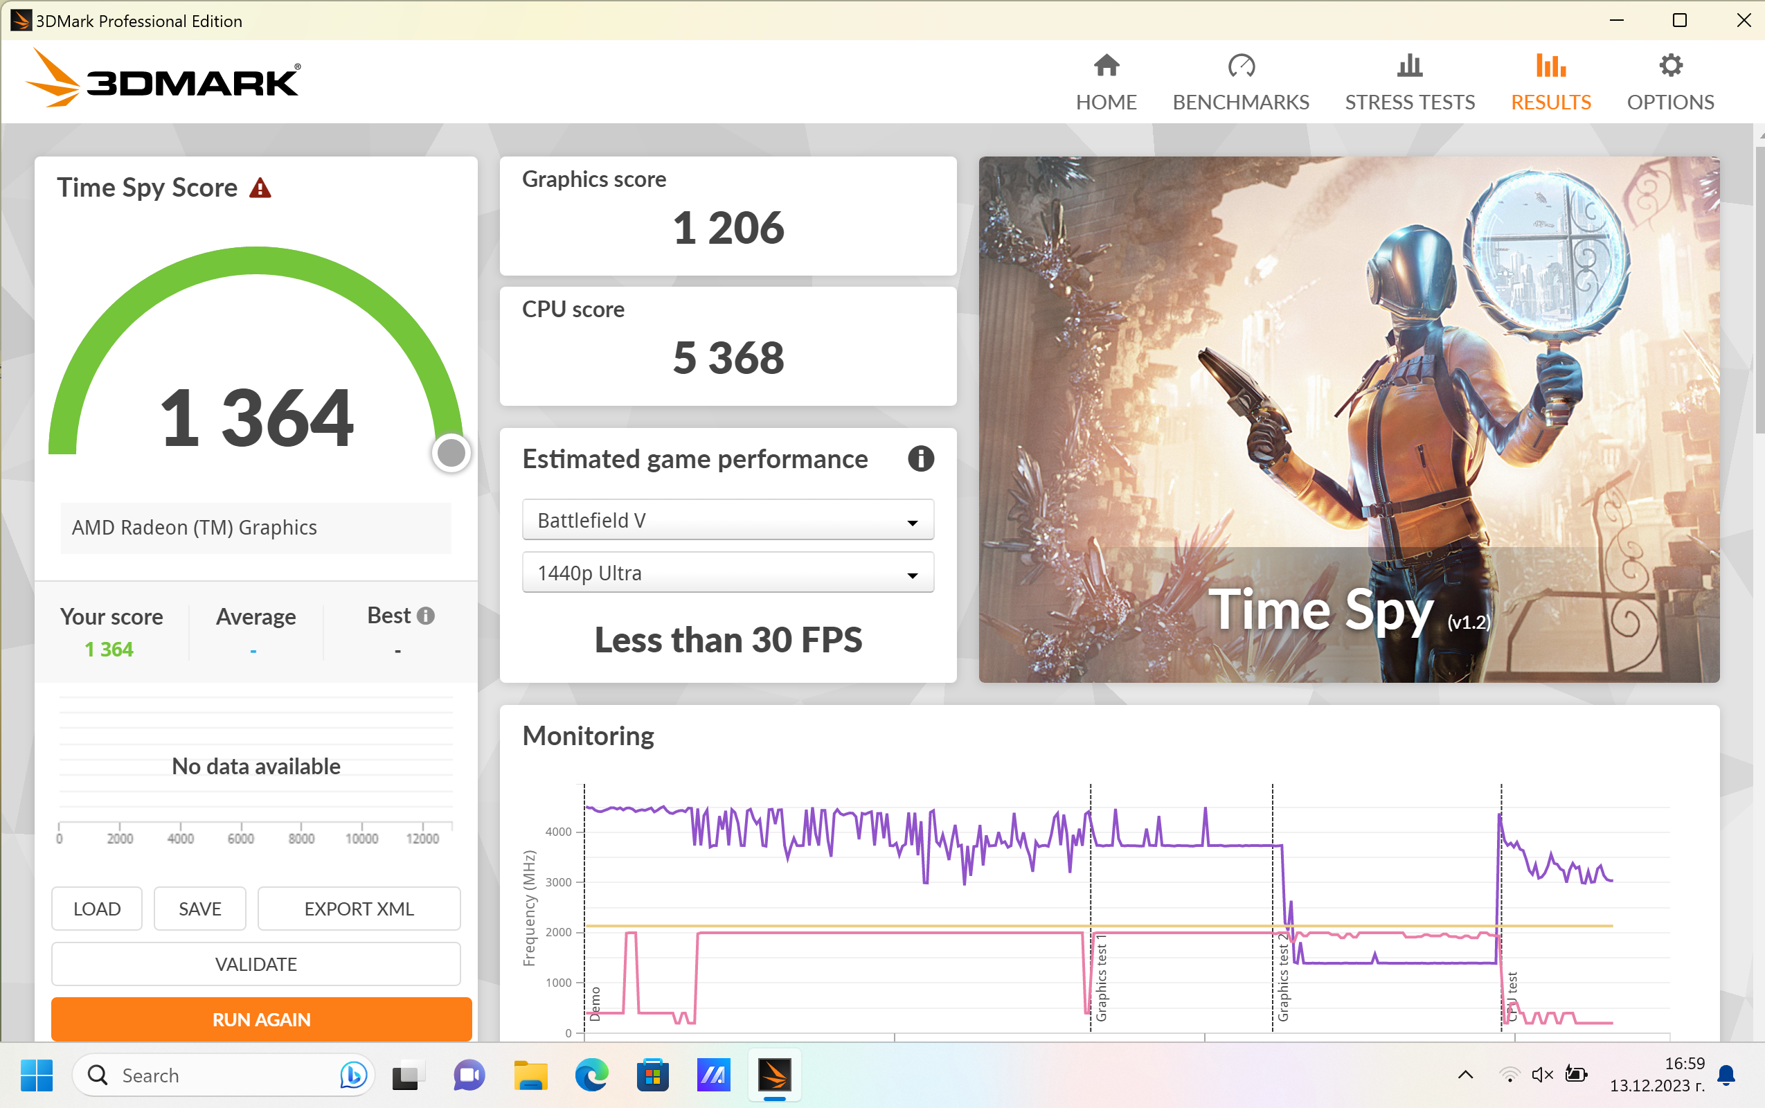Open the blue slashed-M app on taskbar
Image resolution: width=1765 pixels, height=1108 pixels.
[714, 1075]
